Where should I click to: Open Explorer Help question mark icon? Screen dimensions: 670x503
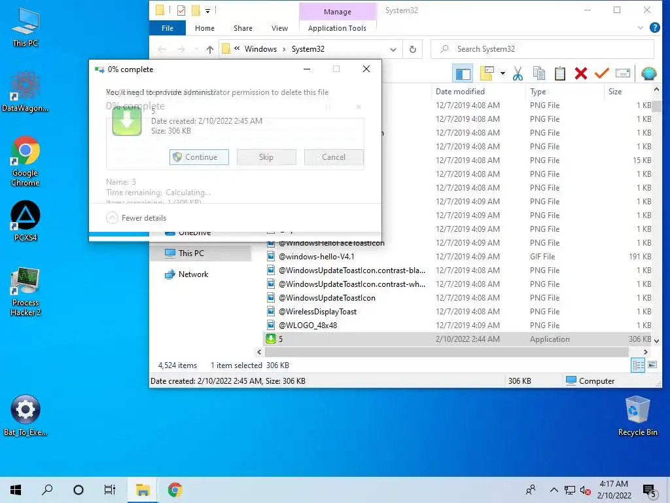(654, 28)
